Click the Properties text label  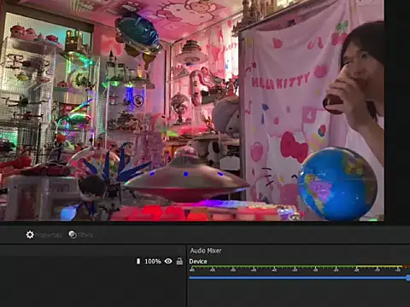(x=49, y=235)
